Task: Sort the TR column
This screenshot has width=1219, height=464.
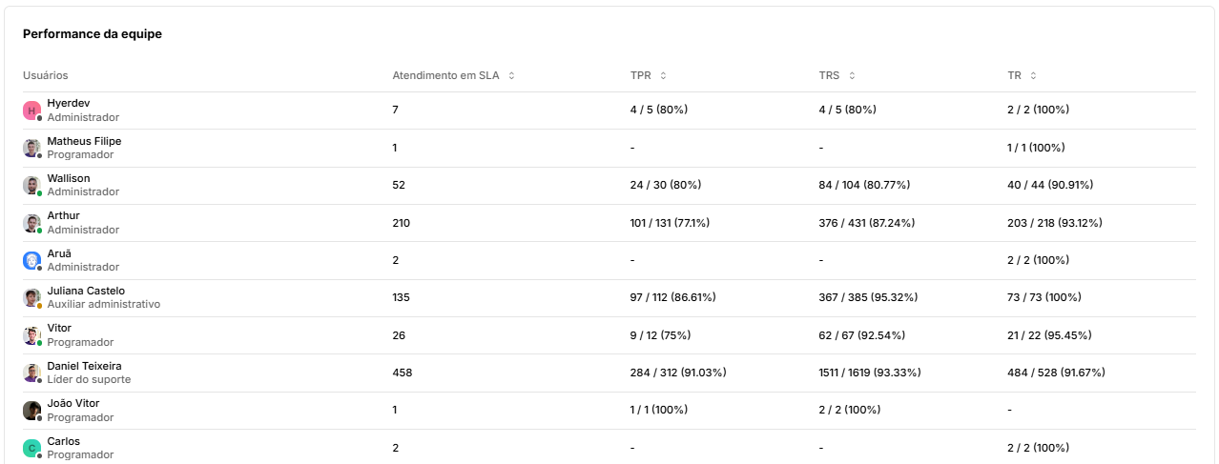Action: [1033, 75]
